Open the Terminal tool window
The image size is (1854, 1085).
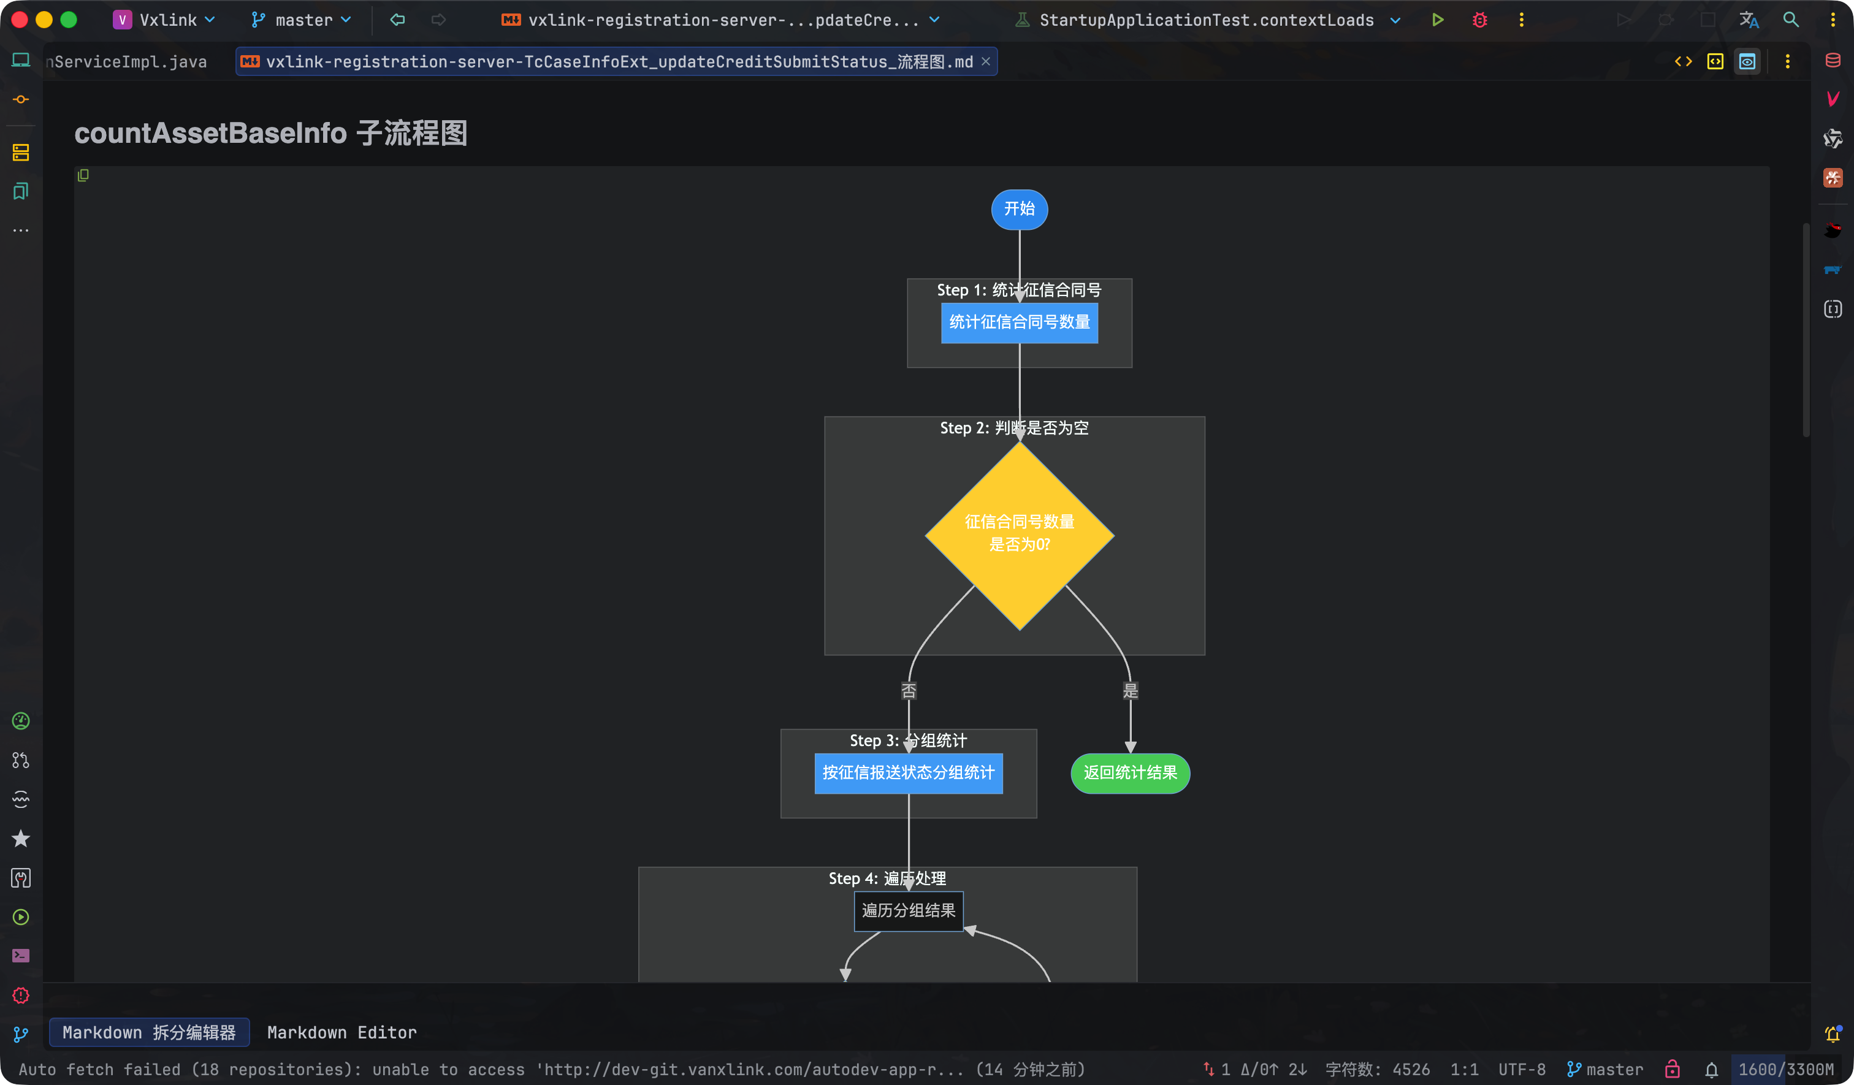pyautogui.click(x=21, y=956)
